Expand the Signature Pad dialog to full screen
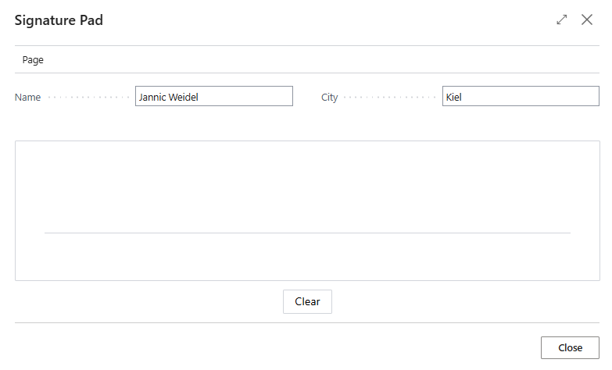Screen dimensions: 612x370 (x=561, y=20)
